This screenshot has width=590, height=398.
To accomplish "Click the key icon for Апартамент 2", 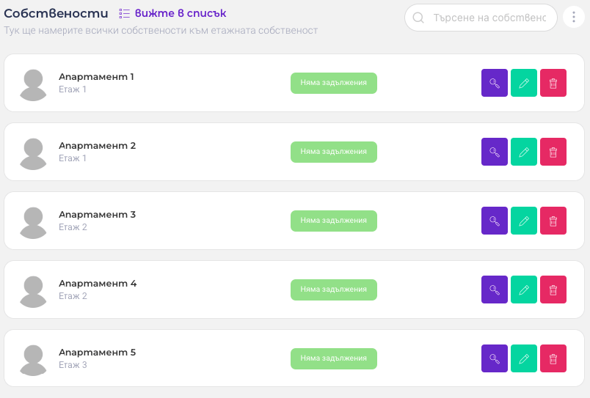I will pos(495,152).
